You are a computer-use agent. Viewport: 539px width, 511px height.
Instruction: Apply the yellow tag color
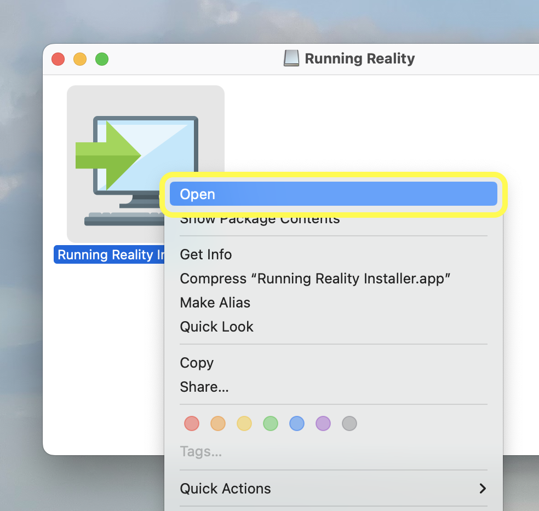[x=244, y=423]
